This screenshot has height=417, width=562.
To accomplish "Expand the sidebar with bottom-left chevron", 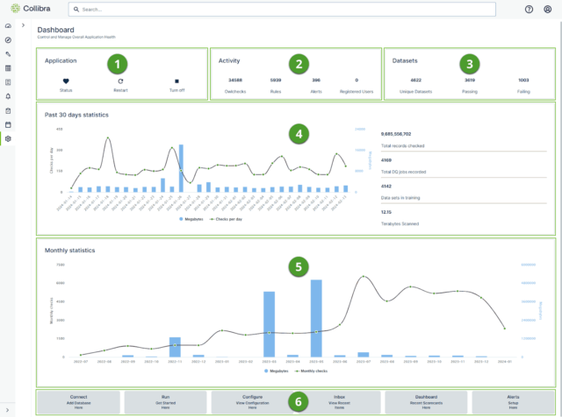I will pyautogui.click(x=8, y=410).
